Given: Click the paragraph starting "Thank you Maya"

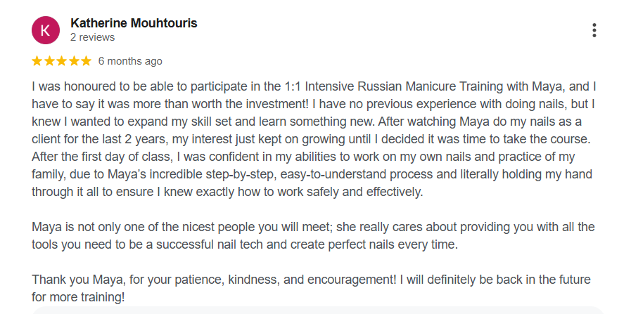Looking at the screenshot, I should point(311,289).
